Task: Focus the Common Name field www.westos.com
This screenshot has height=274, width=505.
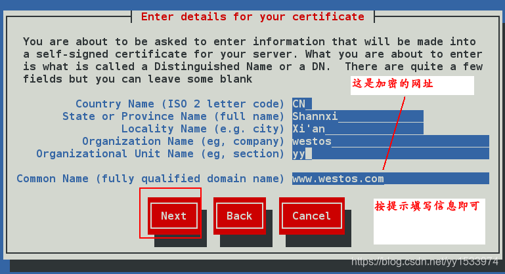Action: click(390, 178)
